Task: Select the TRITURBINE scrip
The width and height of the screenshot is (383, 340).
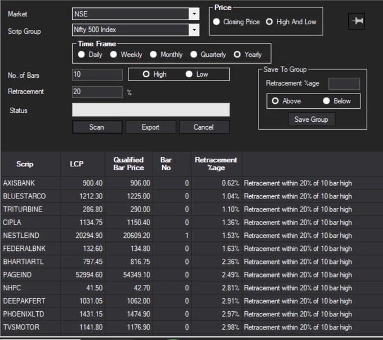Action: [23, 209]
